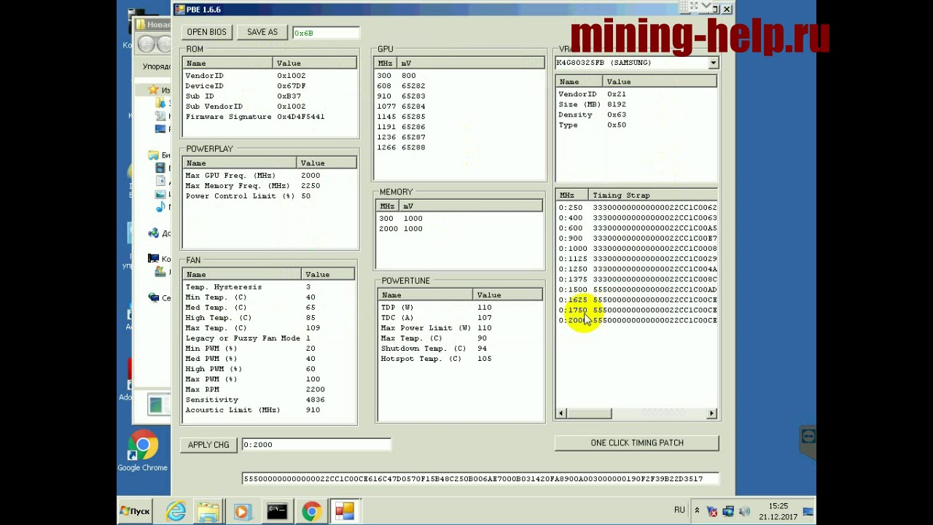Select the Firmware Signature row
933x525 pixels.
270,117
